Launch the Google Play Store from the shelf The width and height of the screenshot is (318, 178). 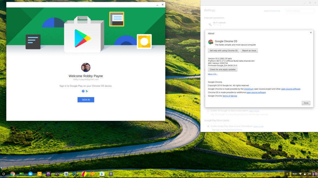tap(102, 174)
